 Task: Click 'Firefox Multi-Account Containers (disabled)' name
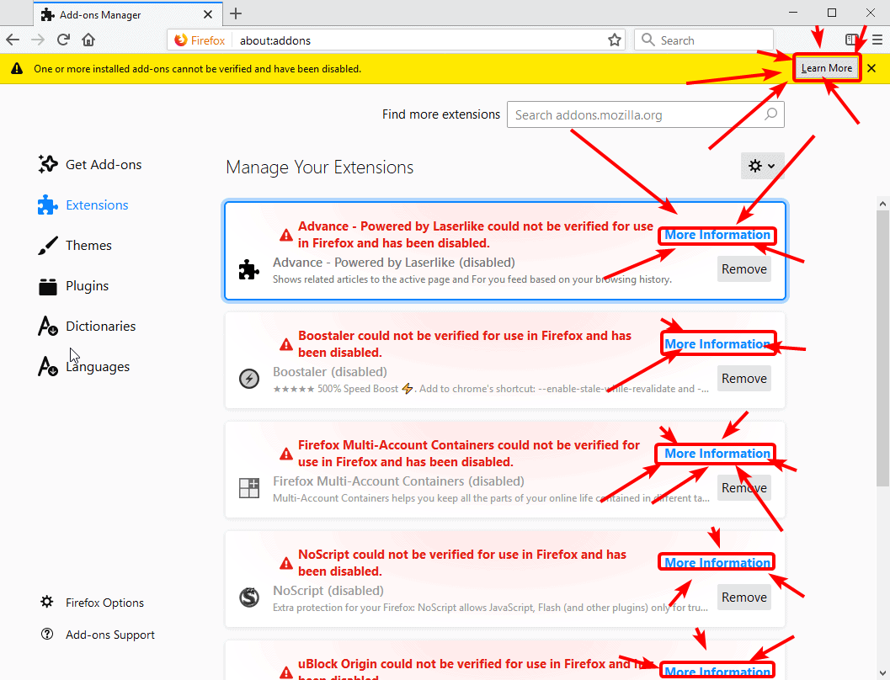tap(398, 481)
